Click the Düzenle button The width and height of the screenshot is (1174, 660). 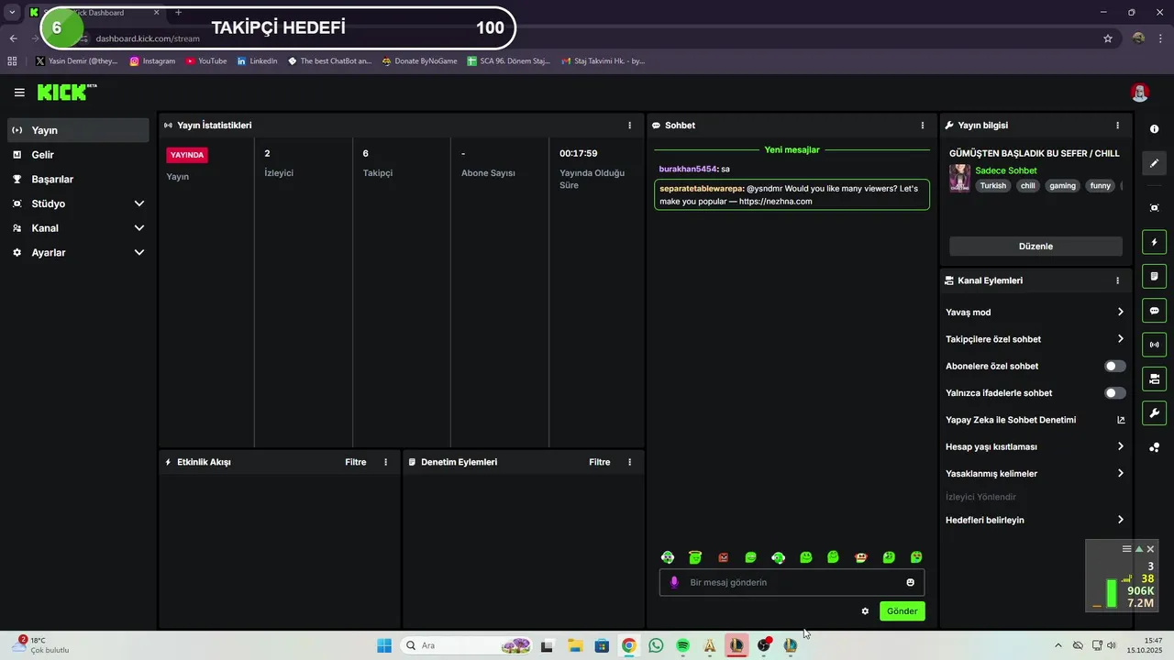(x=1036, y=247)
